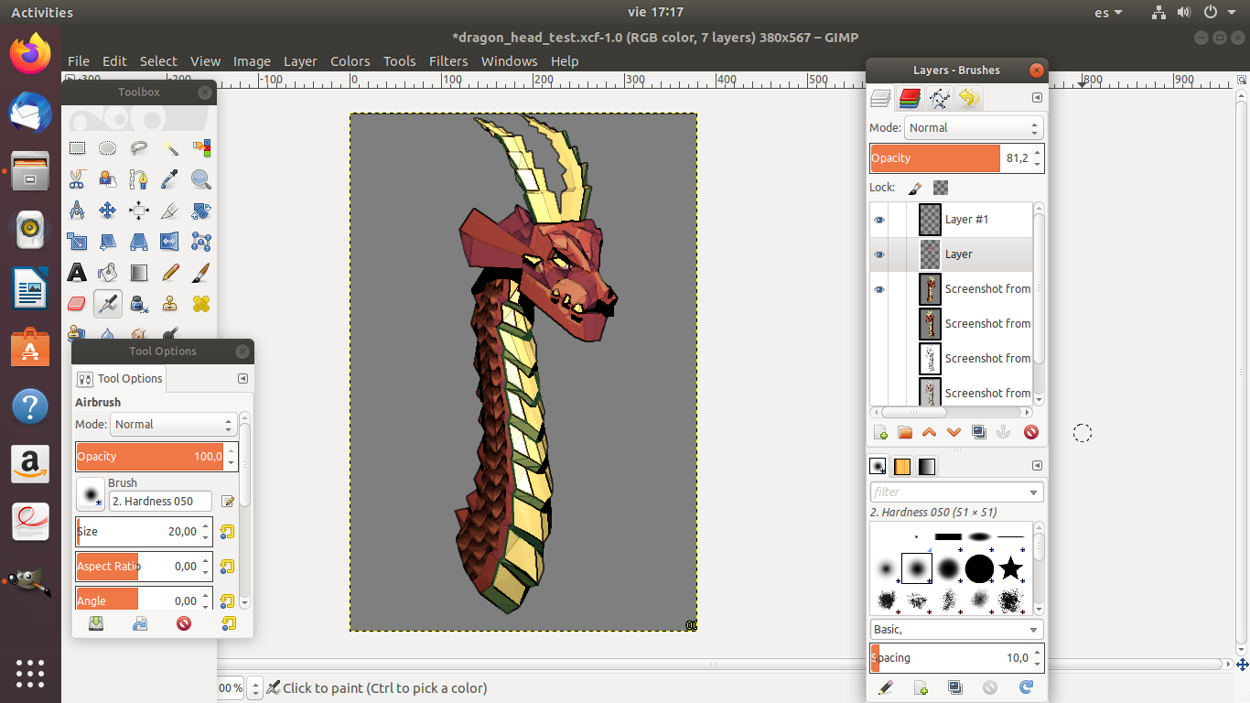This screenshot has width=1250, height=703.
Task: Open Tool Options tab configuration menu
Action: pos(242,379)
